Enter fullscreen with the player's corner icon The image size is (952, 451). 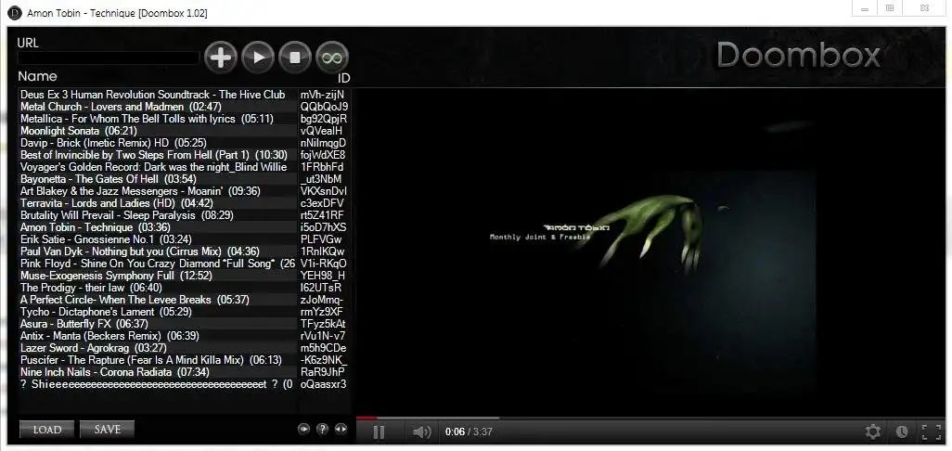click(x=932, y=432)
